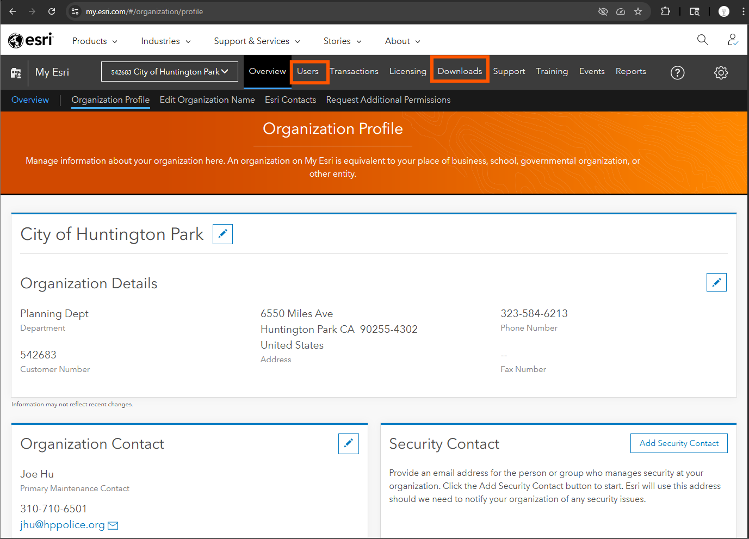Screen dimensions: 749x539
Task: Open the Esri account user icon
Action: tap(733, 40)
